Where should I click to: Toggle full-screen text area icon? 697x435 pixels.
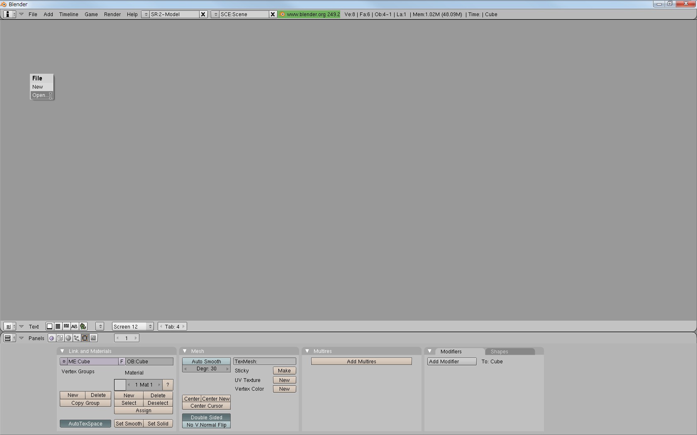point(49,326)
